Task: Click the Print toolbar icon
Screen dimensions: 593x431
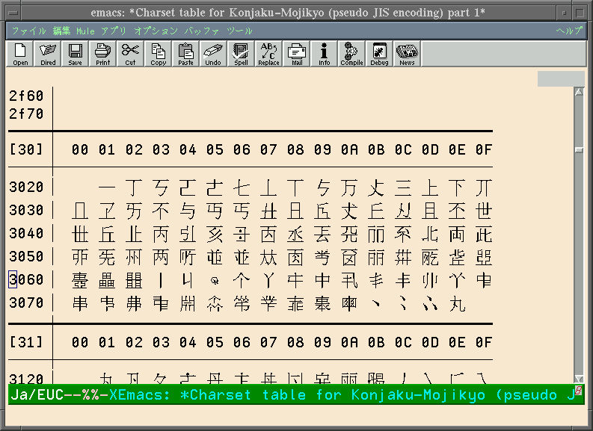Action: [103, 54]
